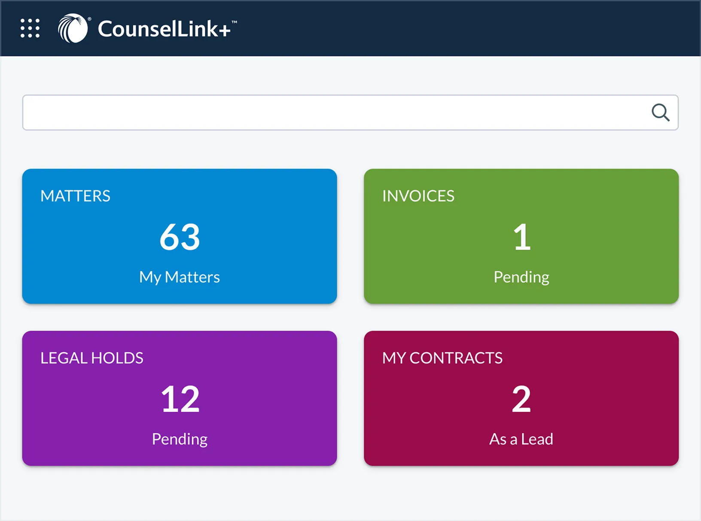Click the number 2 in My Contracts tile
Viewport: 701px width, 521px height.
[521, 399]
